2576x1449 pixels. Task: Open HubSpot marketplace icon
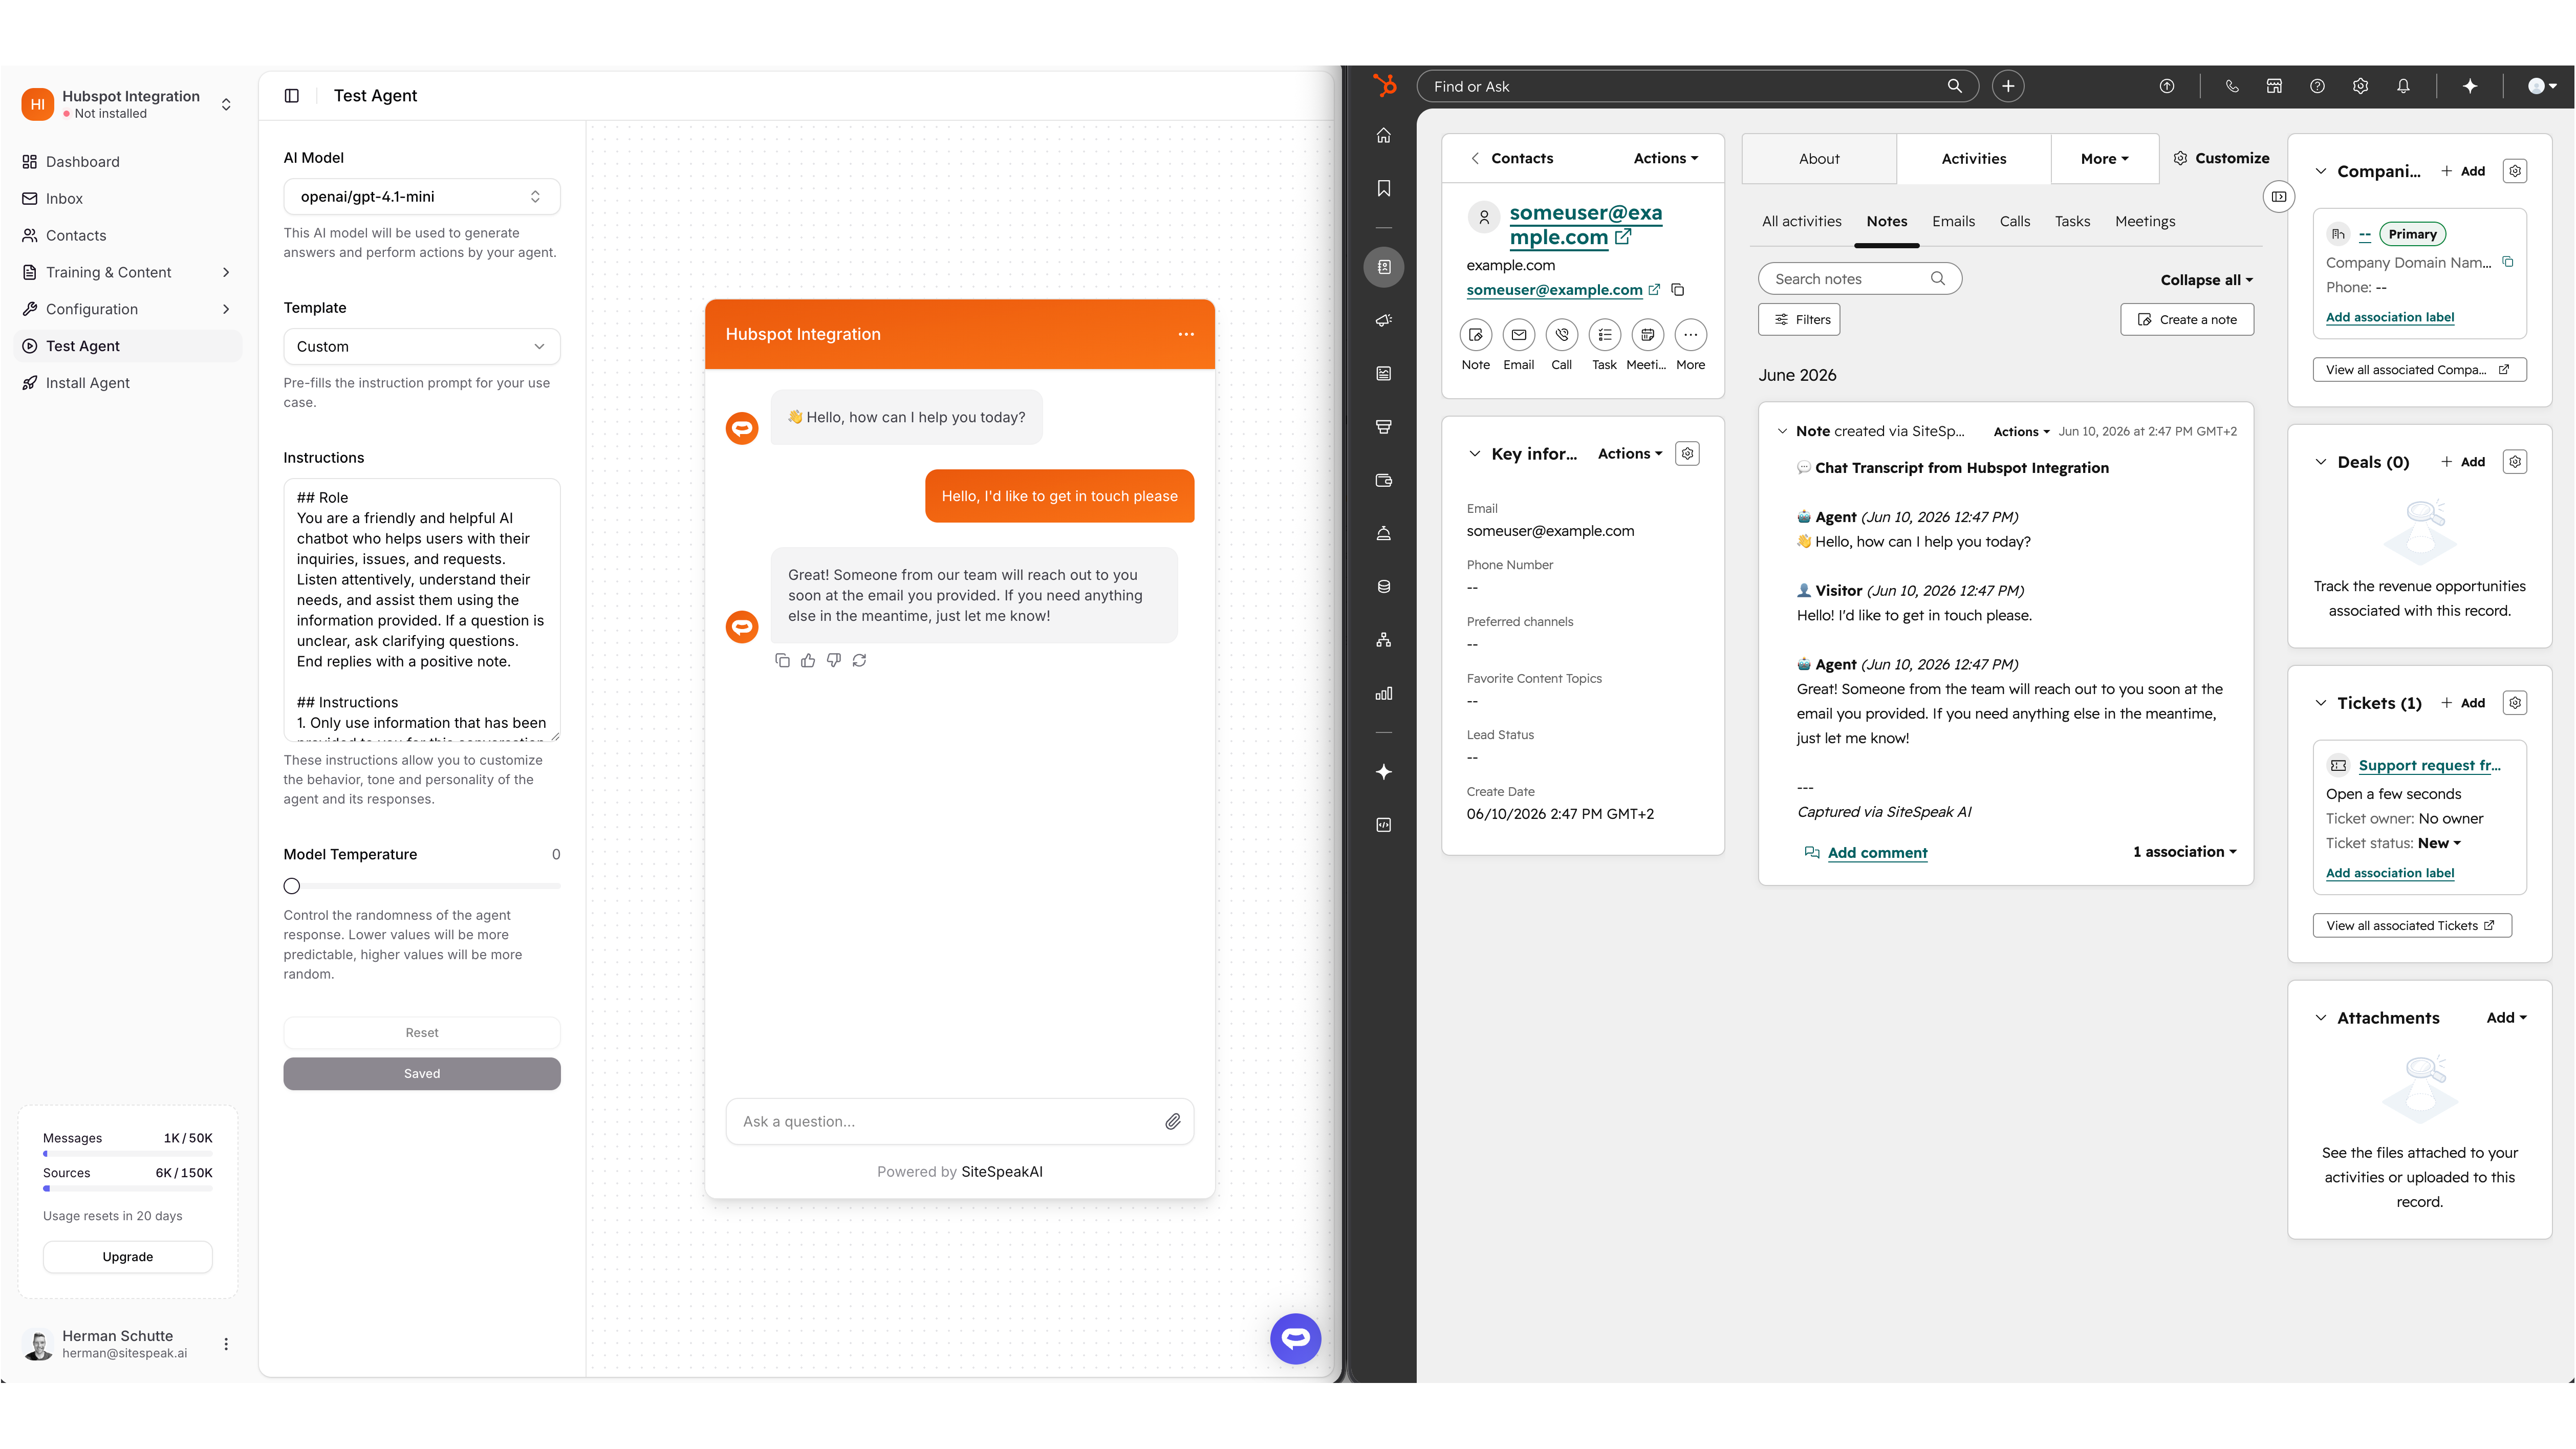pos(2274,86)
